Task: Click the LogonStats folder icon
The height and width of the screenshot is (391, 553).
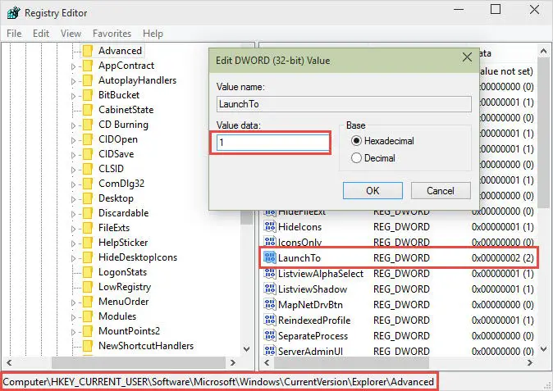Action: click(88, 272)
